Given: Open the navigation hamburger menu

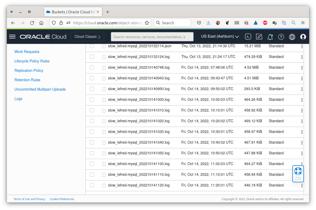Looking at the screenshot, I should (12, 36).
